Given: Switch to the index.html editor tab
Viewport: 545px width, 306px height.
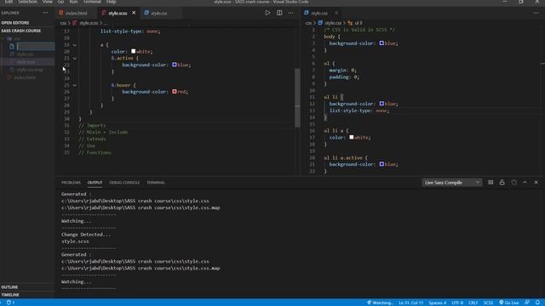Looking at the screenshot, I should pyautogui.click(x=77, y=13).
